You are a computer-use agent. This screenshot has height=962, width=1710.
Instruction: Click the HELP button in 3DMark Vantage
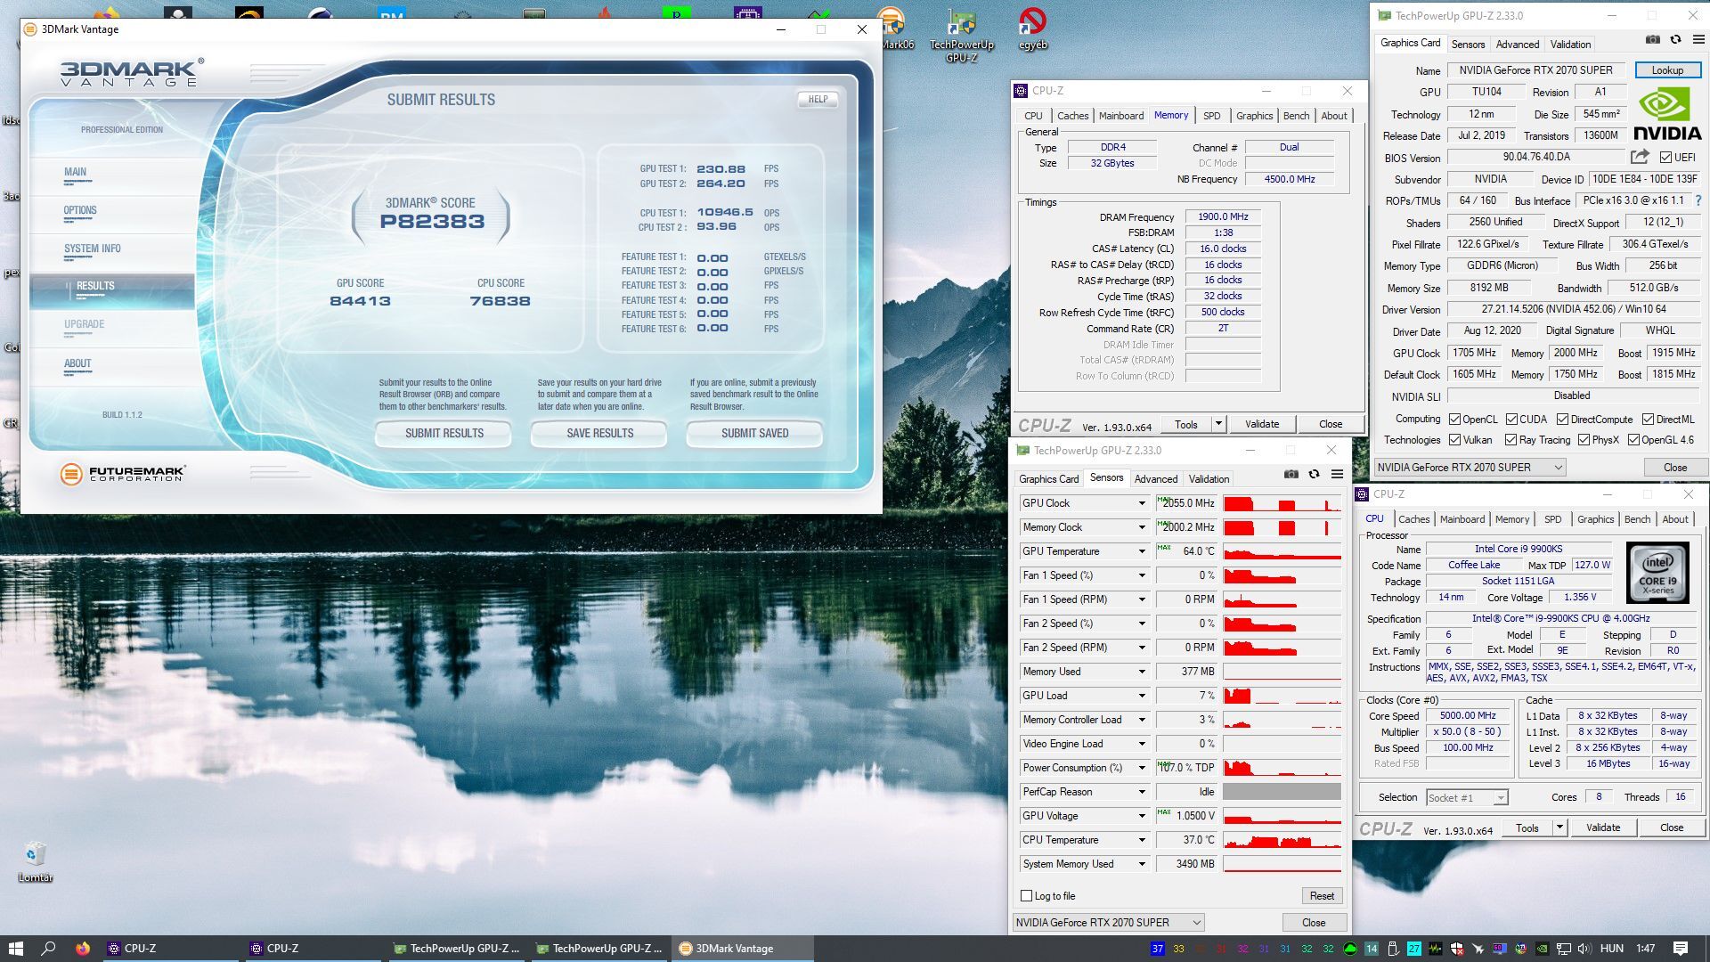click(818, 100)
